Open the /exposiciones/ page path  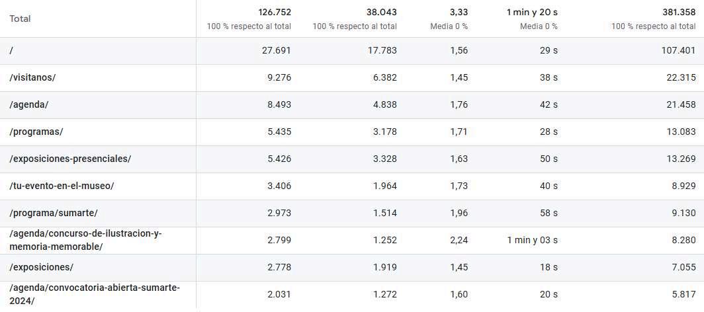click(41, 267)
